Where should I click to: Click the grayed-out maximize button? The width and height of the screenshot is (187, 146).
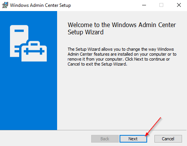pos(161,5)
